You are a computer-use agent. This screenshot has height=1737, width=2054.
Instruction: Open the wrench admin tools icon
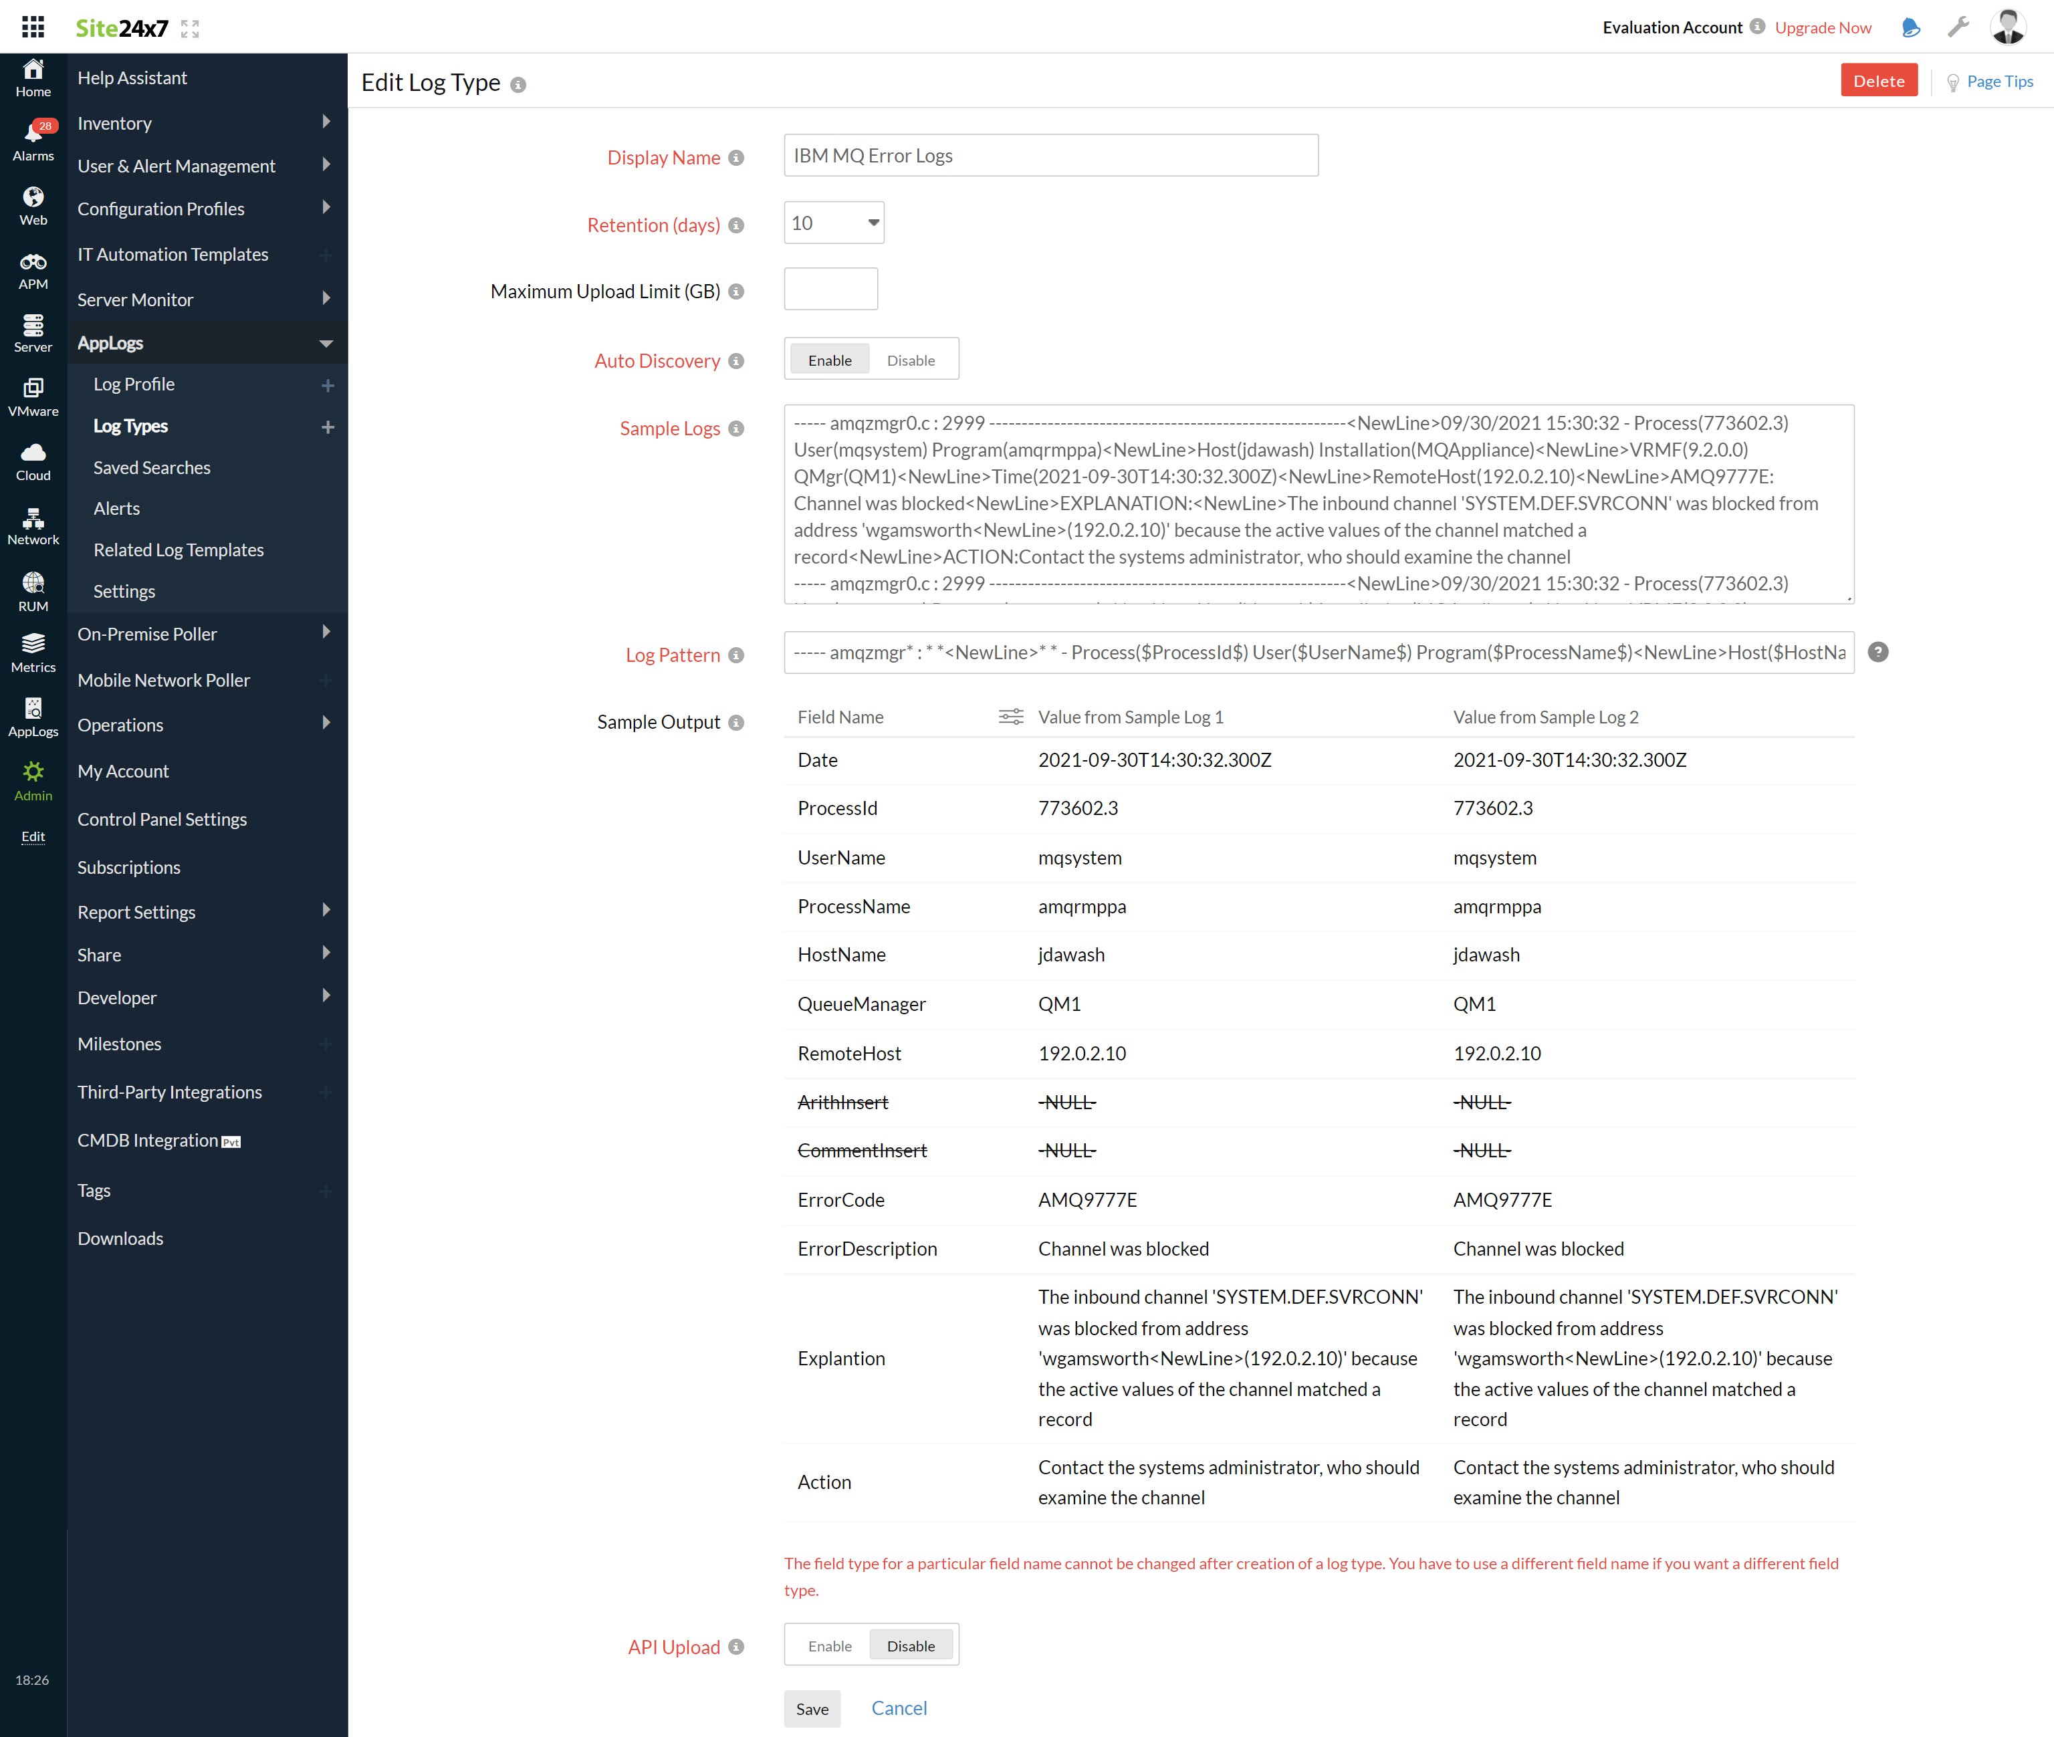(x=1958, y=27)
